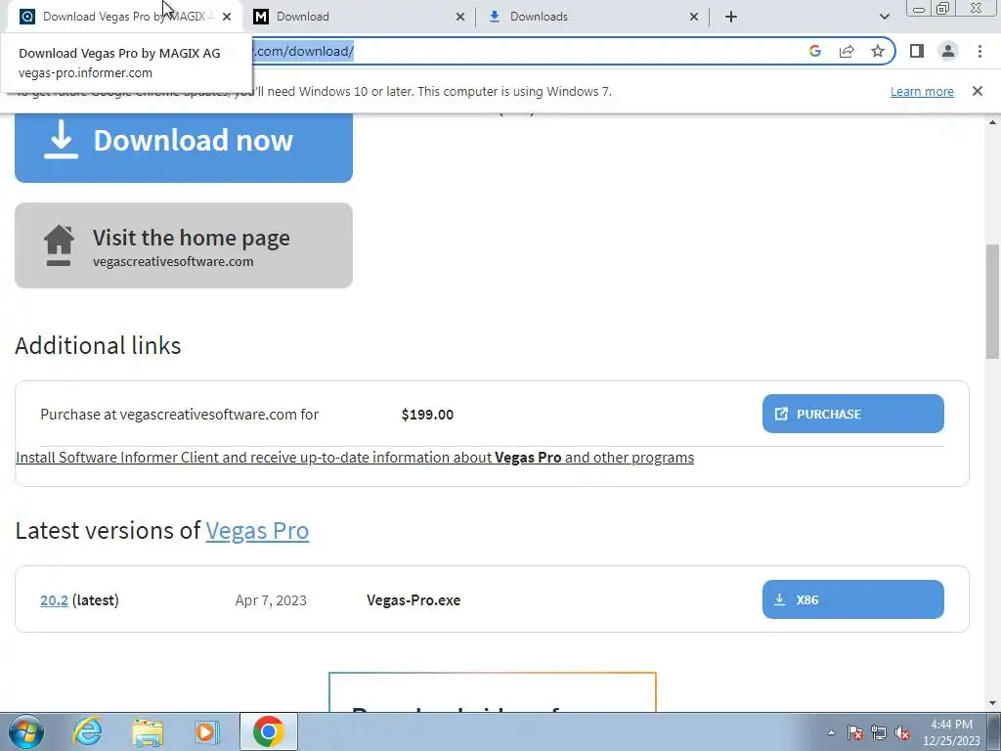The image size is (1001, 751).
Task: Open Windows Media Player from the taskbar
Action: click(207, 731)
